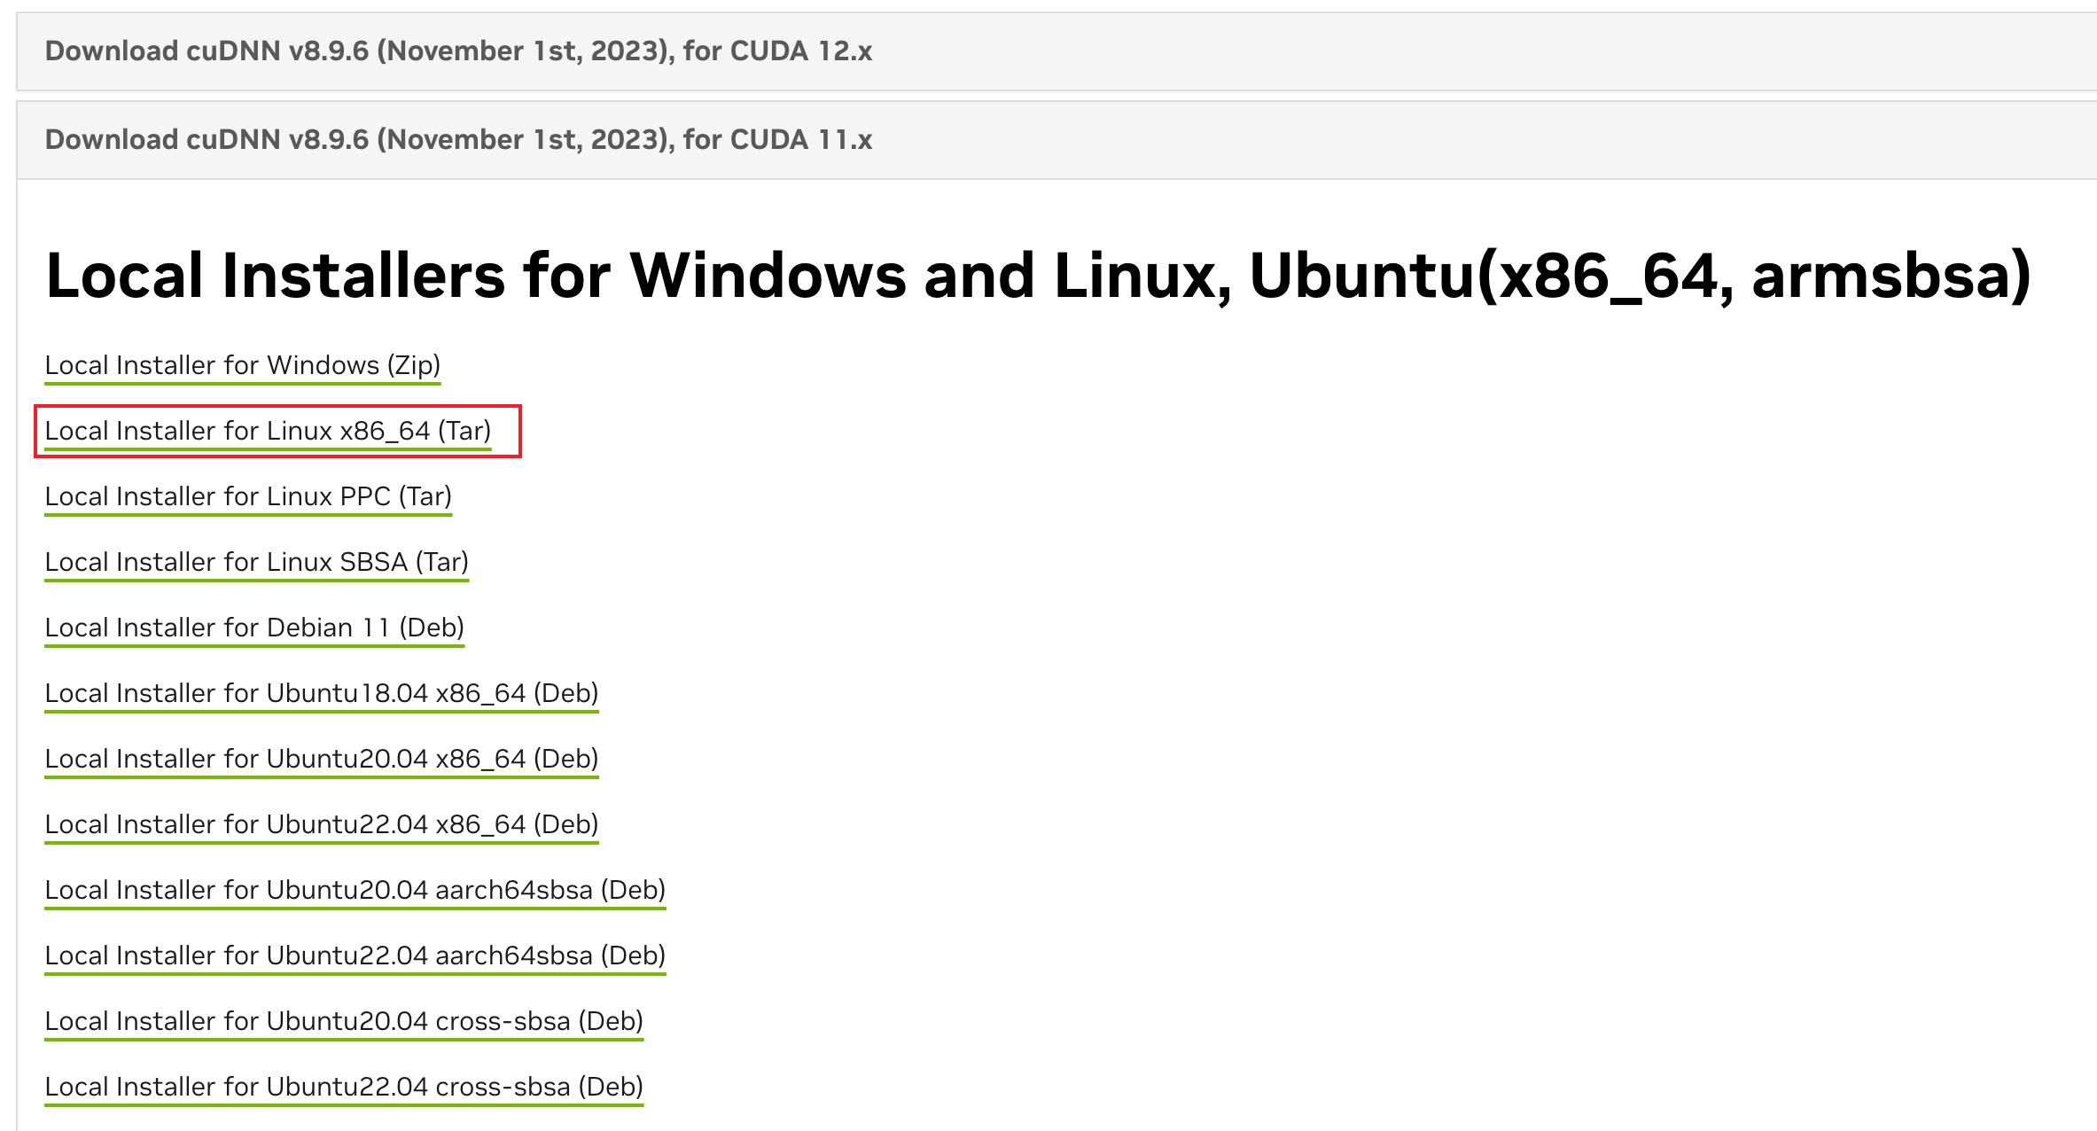Follow the Debian 11 package installer link
This screenshot has width=2097, height=1131.
point(254,628)
